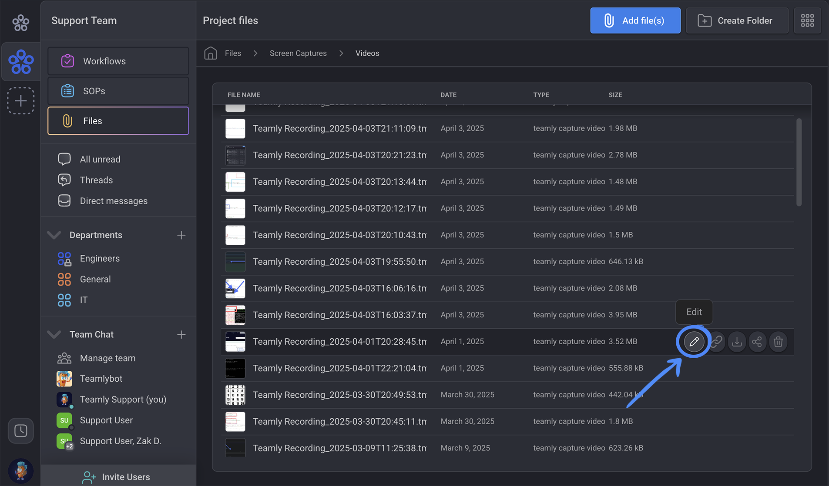Open recording 2025-04-03T20:10:43 file name

339,235
